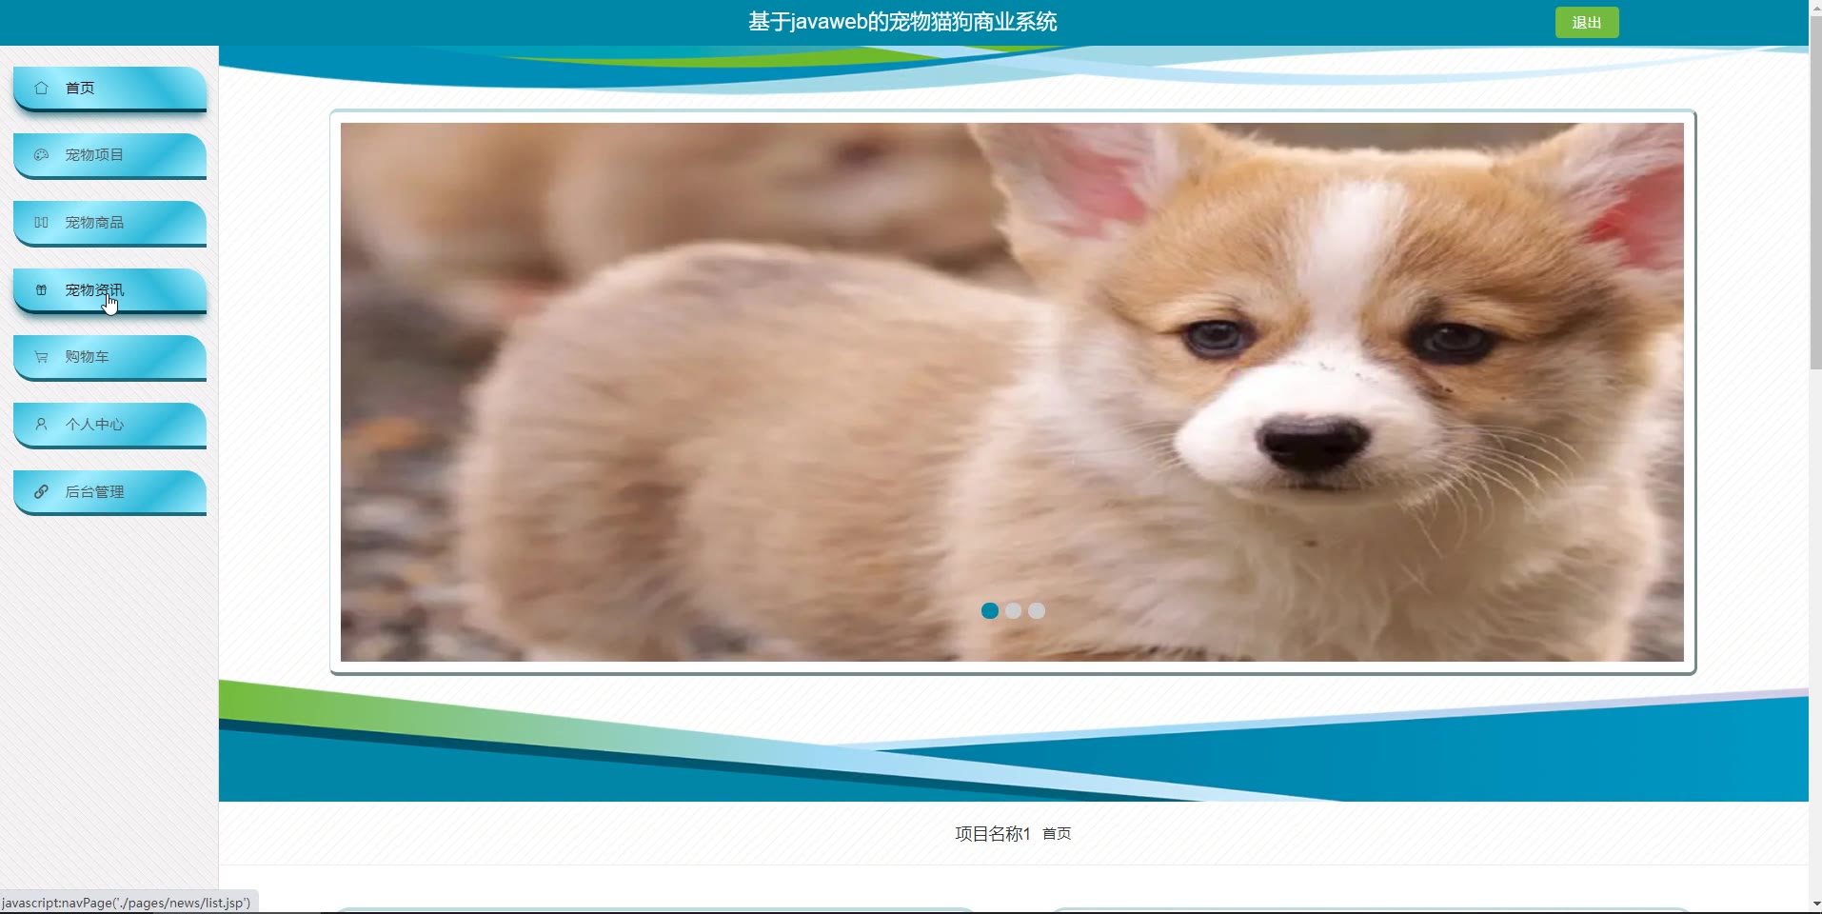The width and height of the screenshot is (1822, 914).
Task: Click the link icon beside 后台管理
Action: (41, 491)
